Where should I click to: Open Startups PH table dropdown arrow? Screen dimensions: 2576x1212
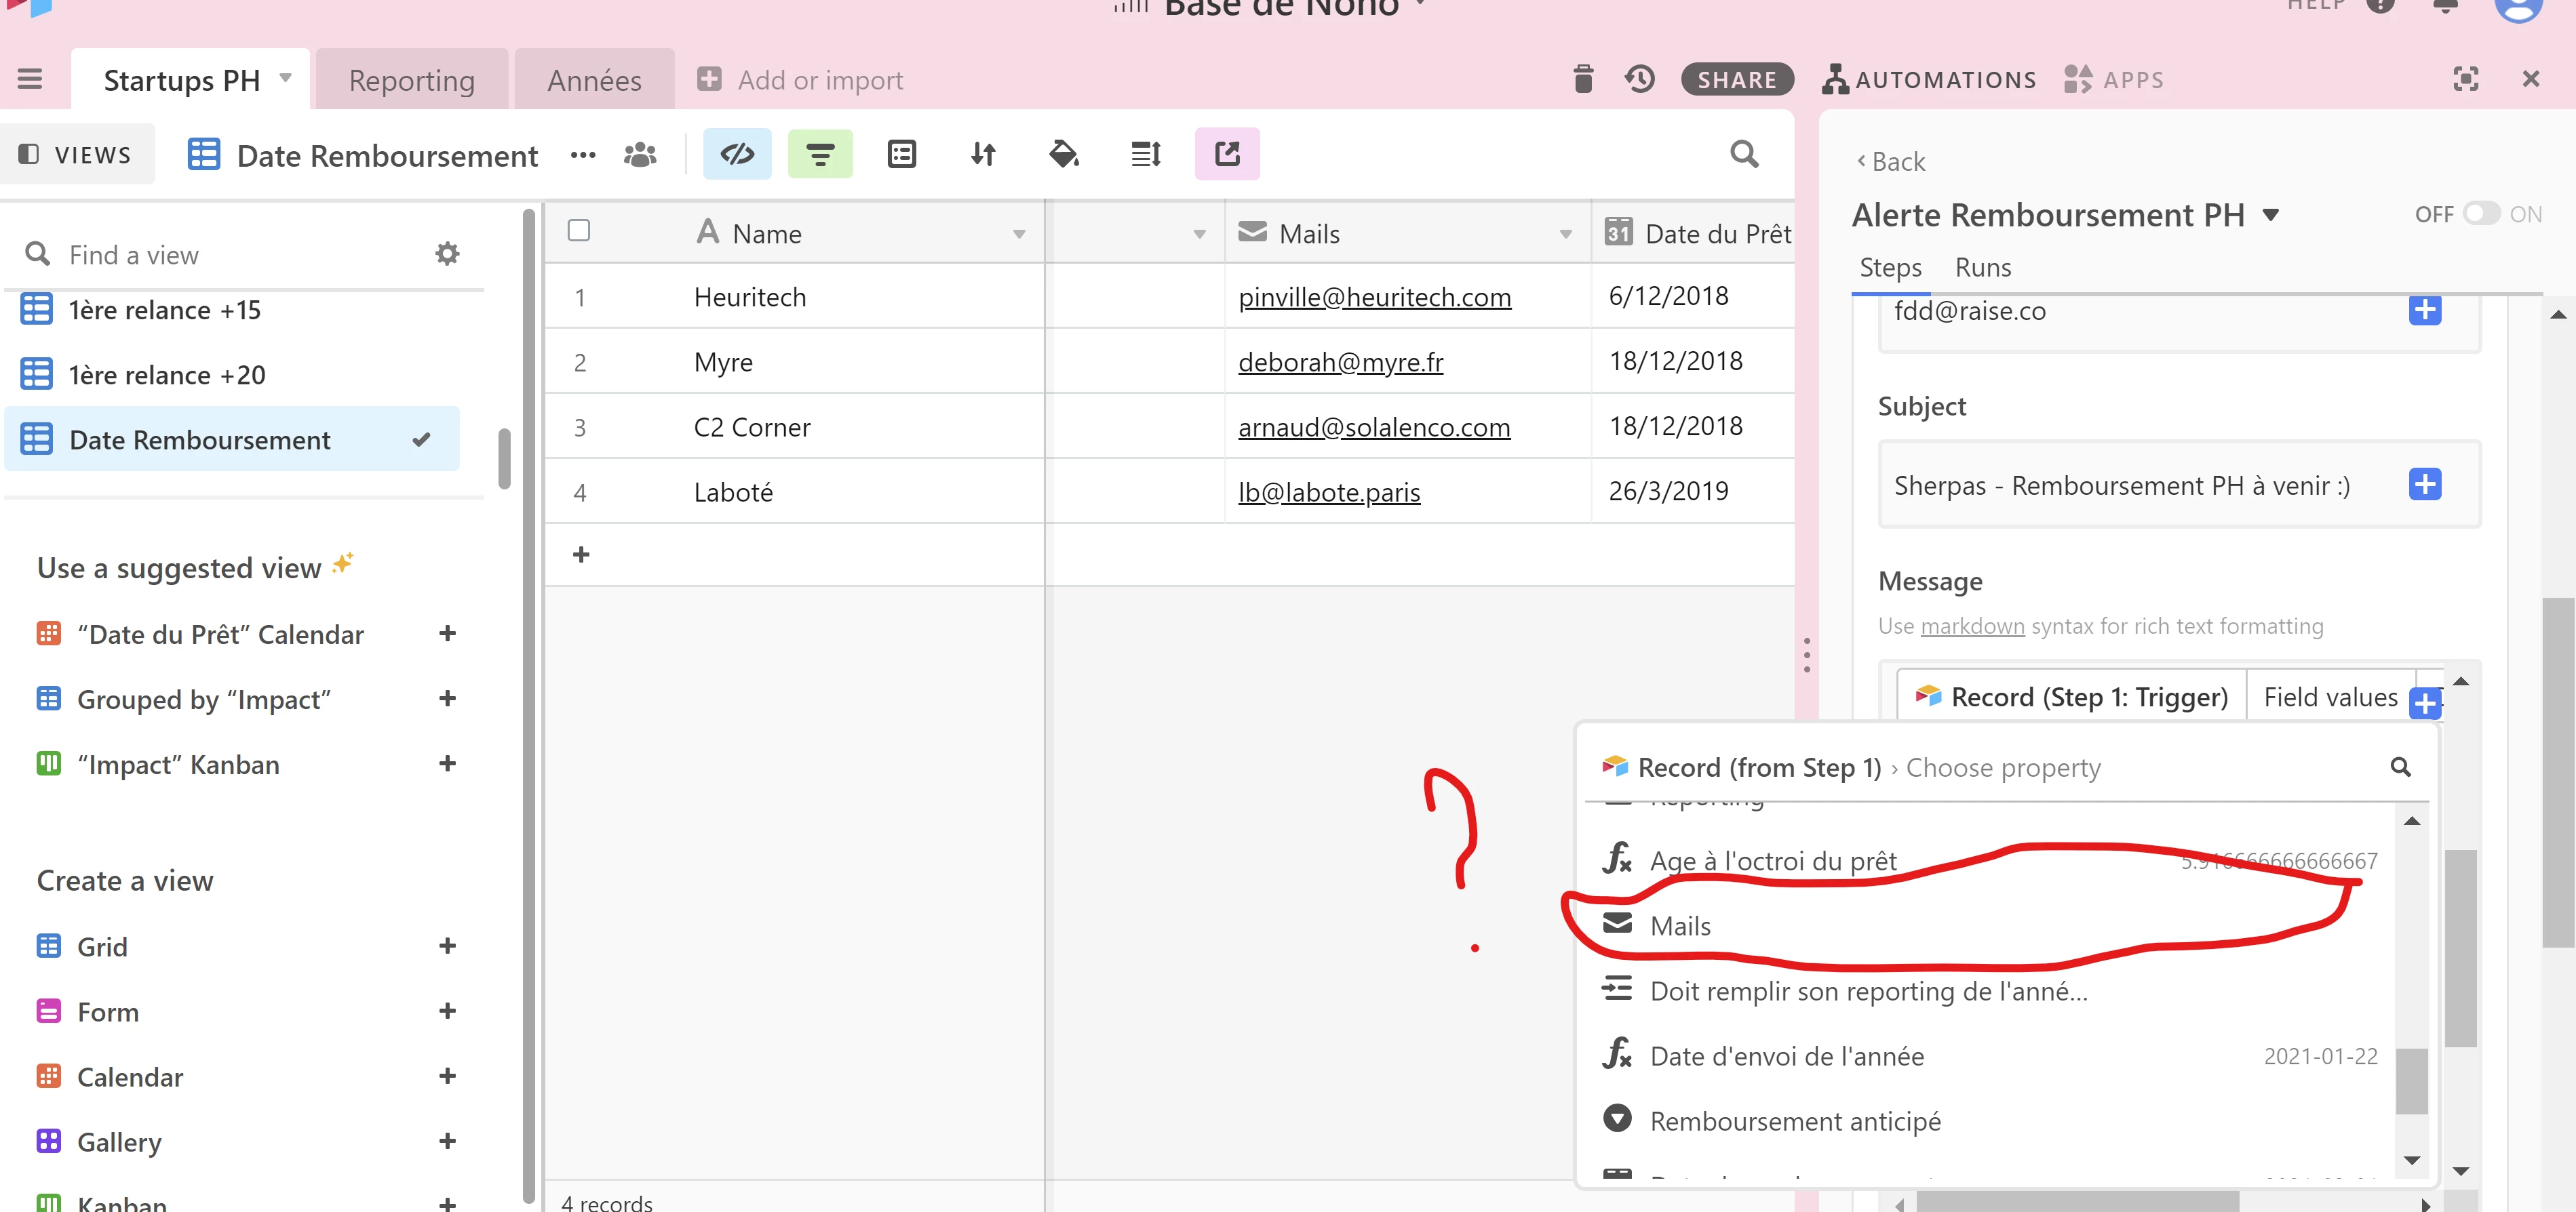click(x=285, y=78)
